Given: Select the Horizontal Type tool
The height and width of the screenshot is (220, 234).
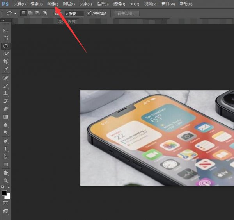Looking at the screenshot, I should (5, 149).
